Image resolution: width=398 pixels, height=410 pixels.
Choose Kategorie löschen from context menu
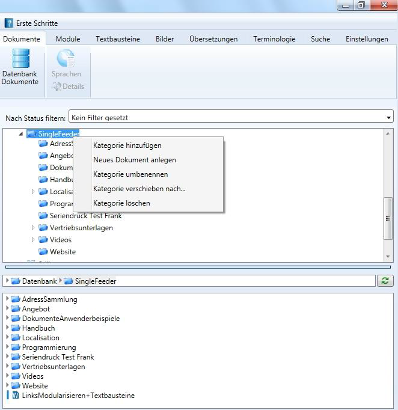pos(121,203)
